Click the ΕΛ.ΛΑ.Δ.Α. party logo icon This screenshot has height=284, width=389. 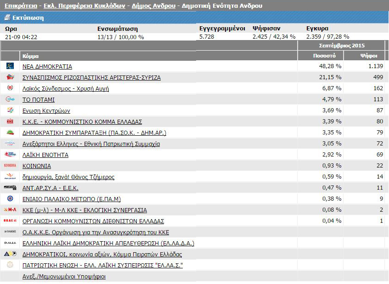click(x=10, y=243)
